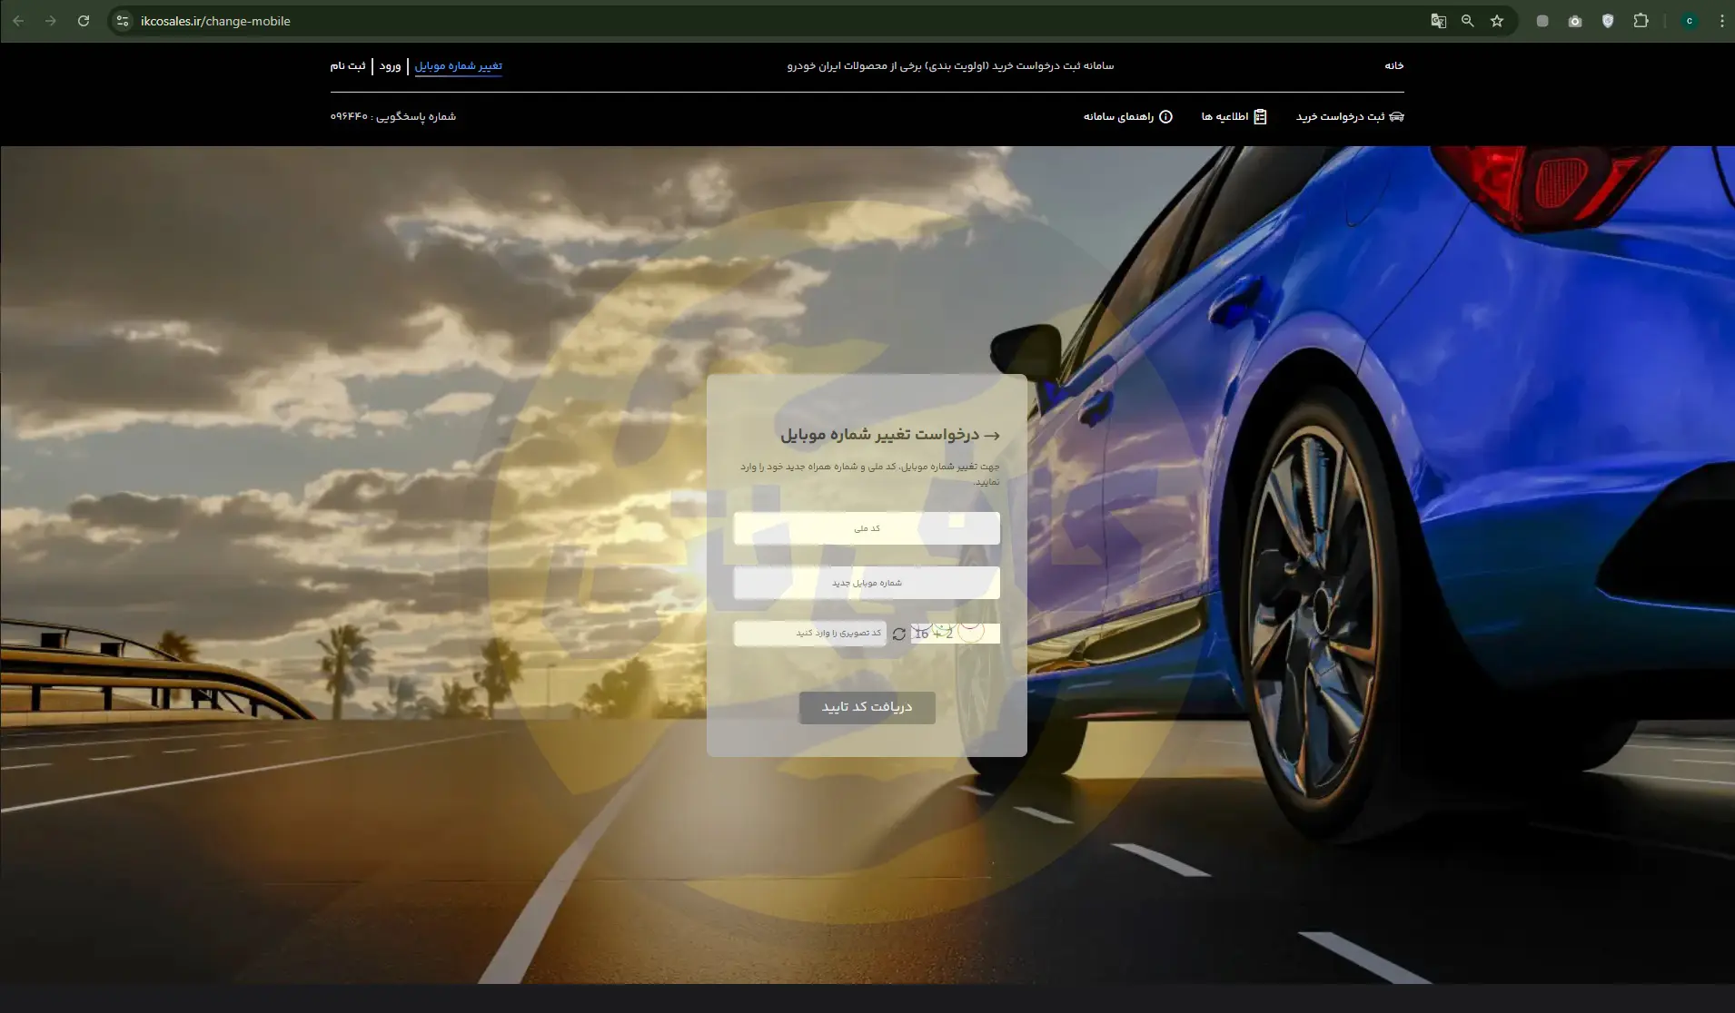Go to the خانه home link
Viewport: 1735px width, 1013px height.
click(x=1393, y=66)
